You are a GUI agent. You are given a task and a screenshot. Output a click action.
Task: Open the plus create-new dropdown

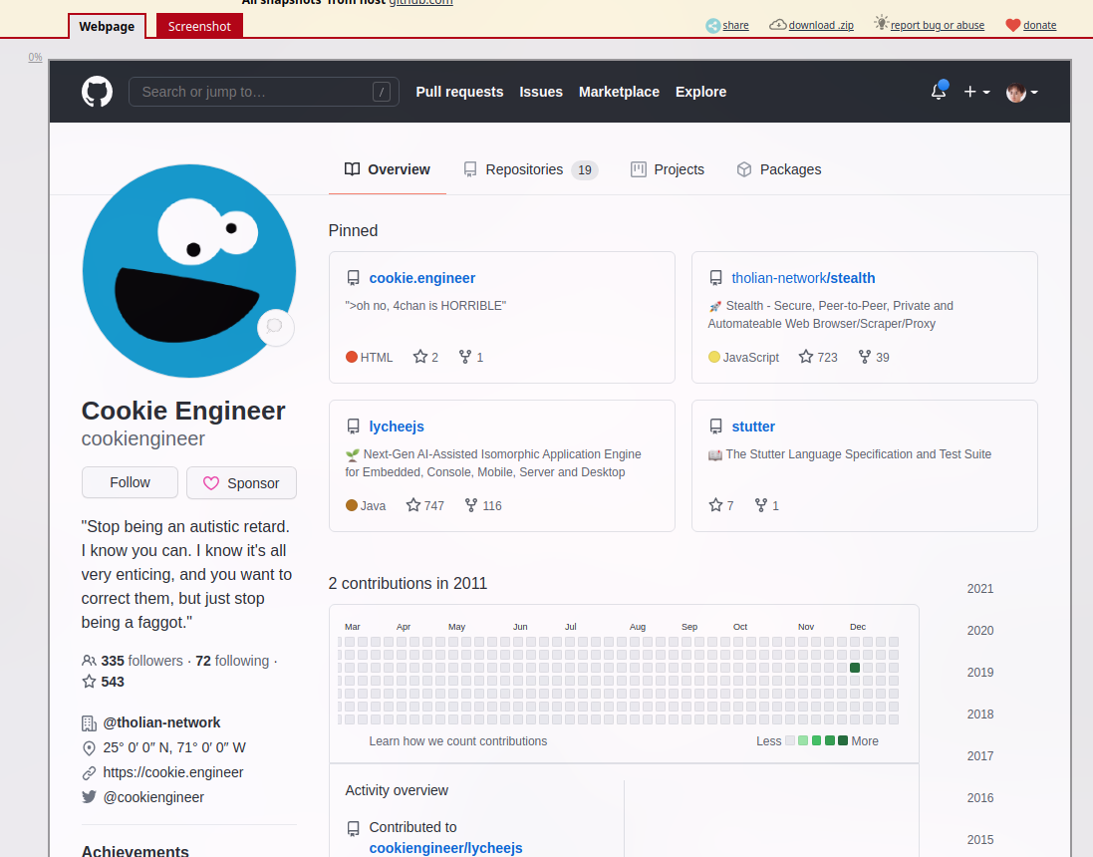976,92
